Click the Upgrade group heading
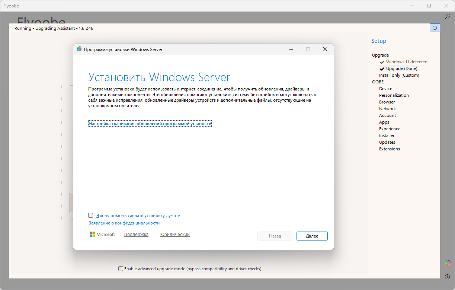 click(380, 55)
